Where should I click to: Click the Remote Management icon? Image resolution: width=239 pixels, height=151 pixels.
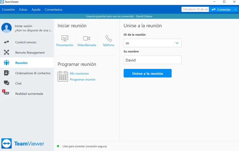[x=6, y=52]
